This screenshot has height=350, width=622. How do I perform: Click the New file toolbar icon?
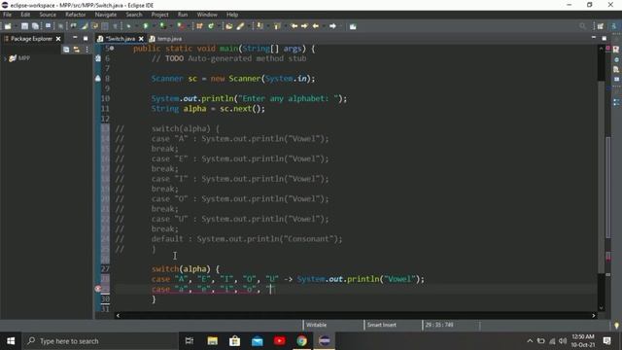click(x=8, y=26)
